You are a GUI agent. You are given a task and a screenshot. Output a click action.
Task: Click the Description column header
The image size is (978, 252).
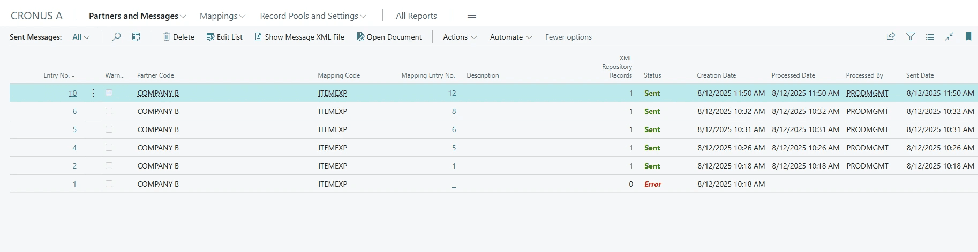(x=483, y=75)
